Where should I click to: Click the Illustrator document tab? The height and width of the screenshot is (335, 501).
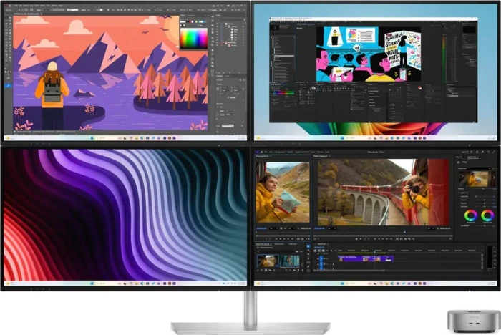(x=26, y=14)
